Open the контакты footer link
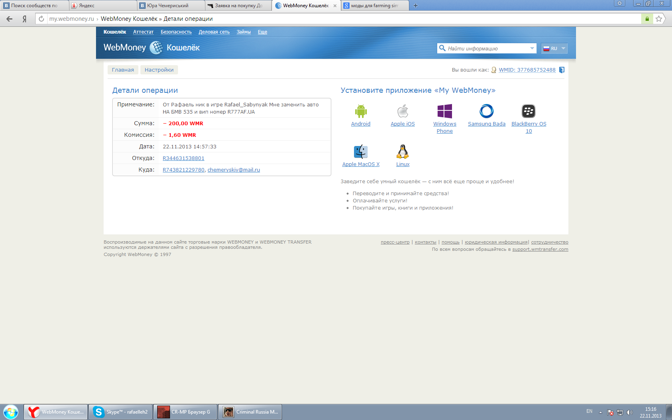 (426, 242)
